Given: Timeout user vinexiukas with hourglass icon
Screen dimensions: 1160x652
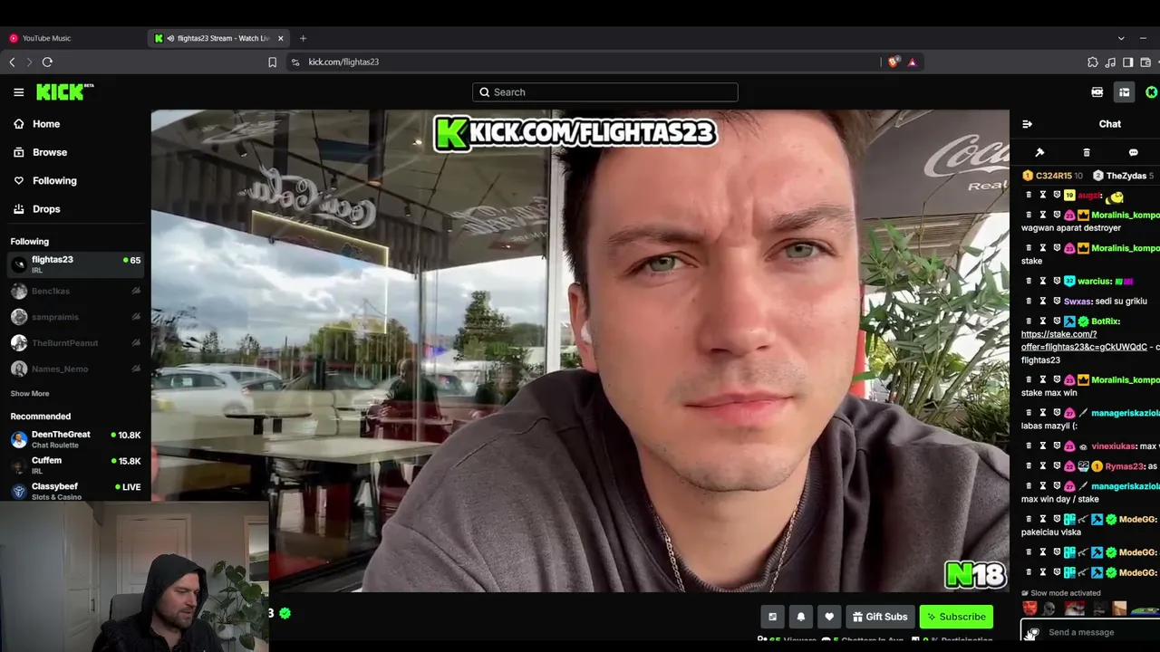Looking at the screenshot, I should coord(1042,446).
